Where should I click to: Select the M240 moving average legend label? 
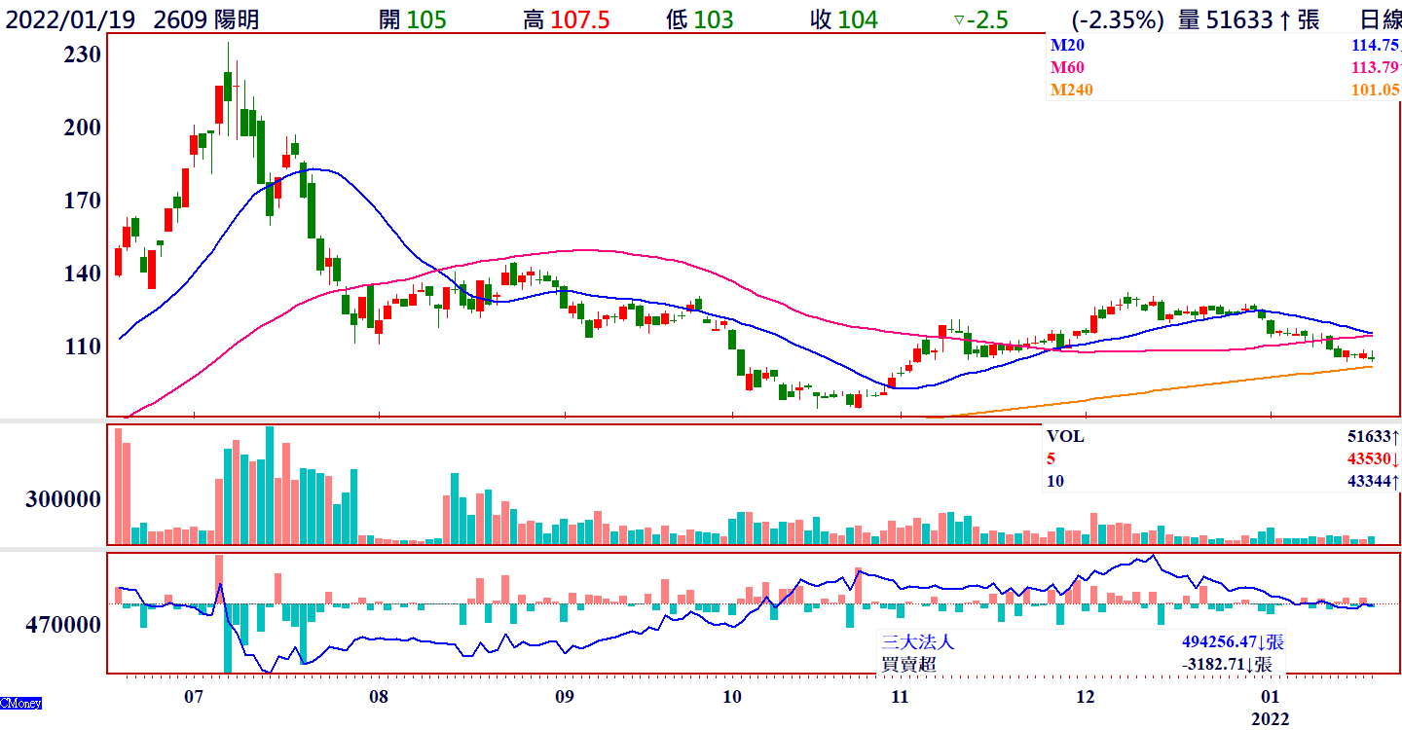pyautogui.click(x=1069, y=90)
